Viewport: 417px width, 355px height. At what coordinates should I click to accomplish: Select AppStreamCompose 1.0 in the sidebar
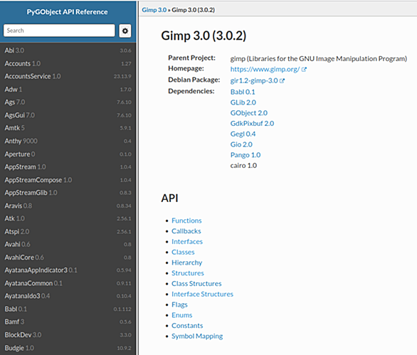pos(68,180)
